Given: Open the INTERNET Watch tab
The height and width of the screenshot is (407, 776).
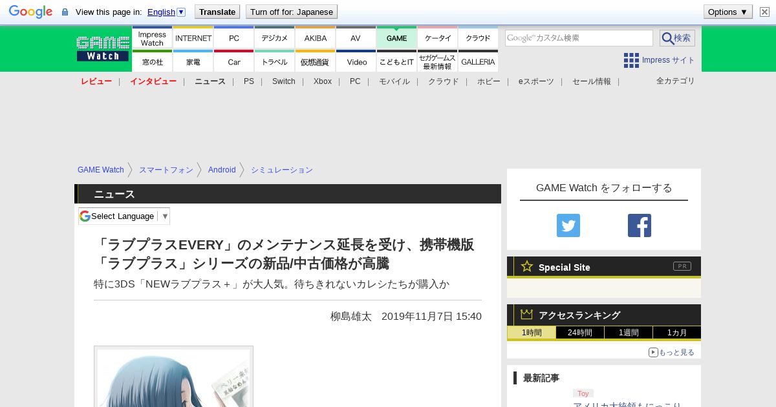Looking at the screenshot, I should [193, 37].
